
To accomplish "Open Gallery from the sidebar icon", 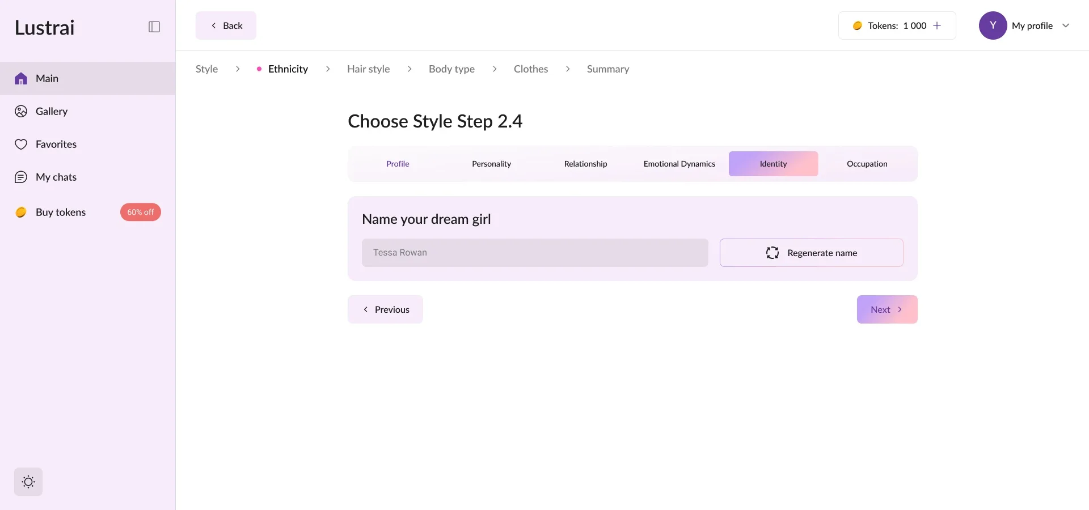I will coord(21,112).
